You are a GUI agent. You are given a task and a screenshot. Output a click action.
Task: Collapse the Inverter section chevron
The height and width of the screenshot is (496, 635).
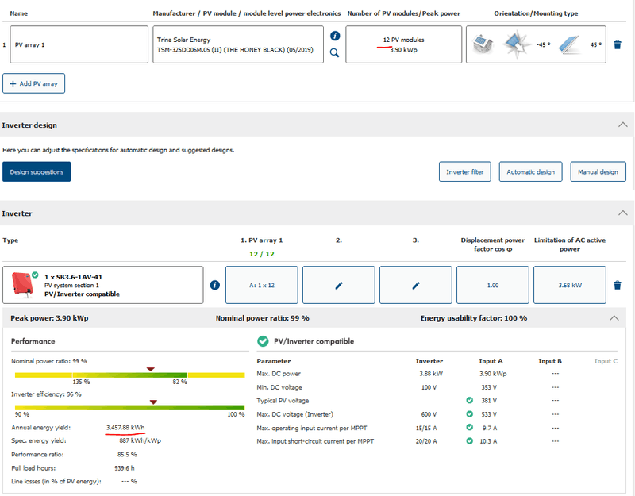[622, 213]
